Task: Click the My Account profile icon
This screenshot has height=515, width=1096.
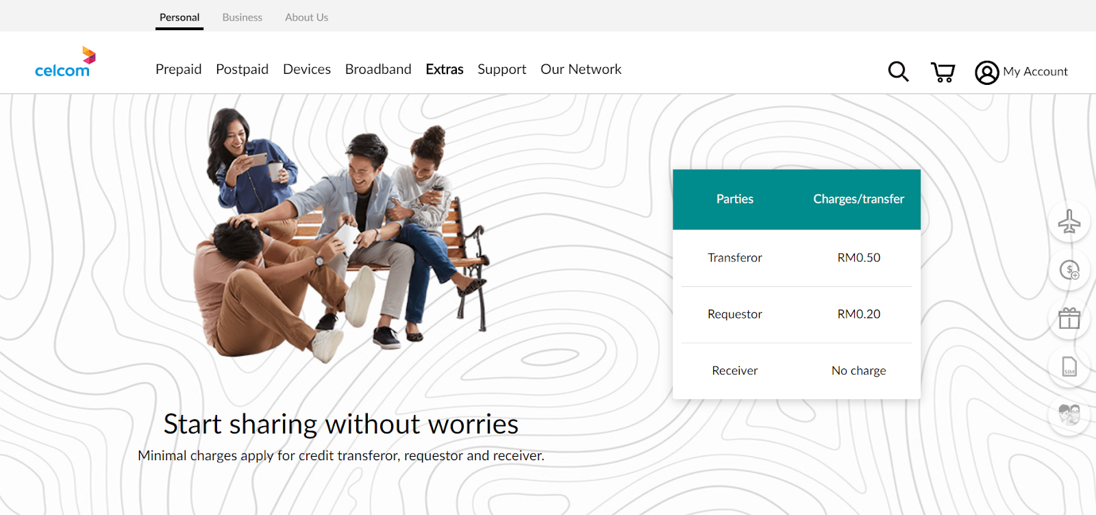Action: click(986, 72)
